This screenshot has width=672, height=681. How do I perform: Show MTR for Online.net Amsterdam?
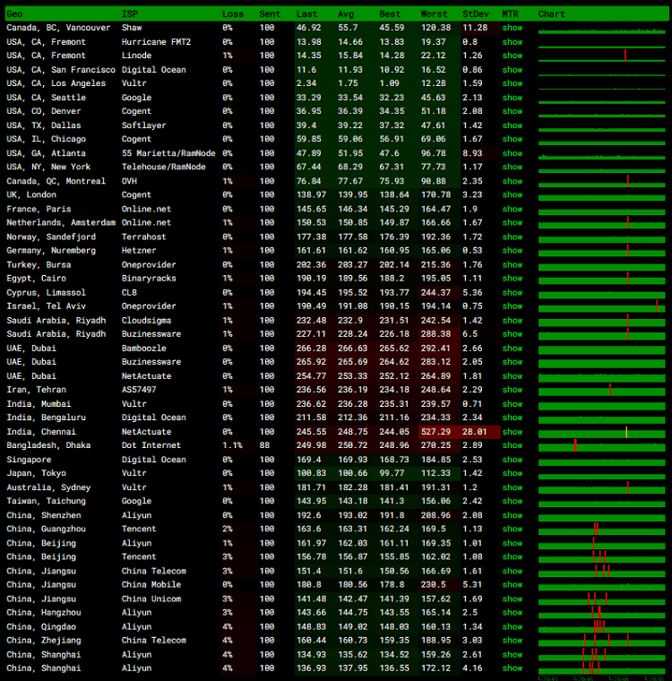tap(513, 223)
